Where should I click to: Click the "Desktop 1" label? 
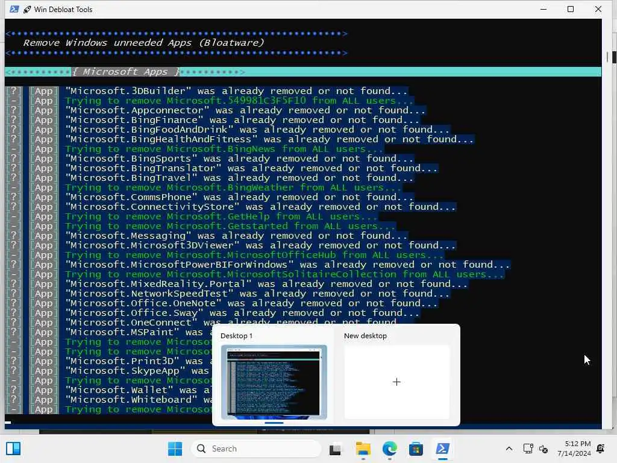pyautogui.click(x=236, y=336)
